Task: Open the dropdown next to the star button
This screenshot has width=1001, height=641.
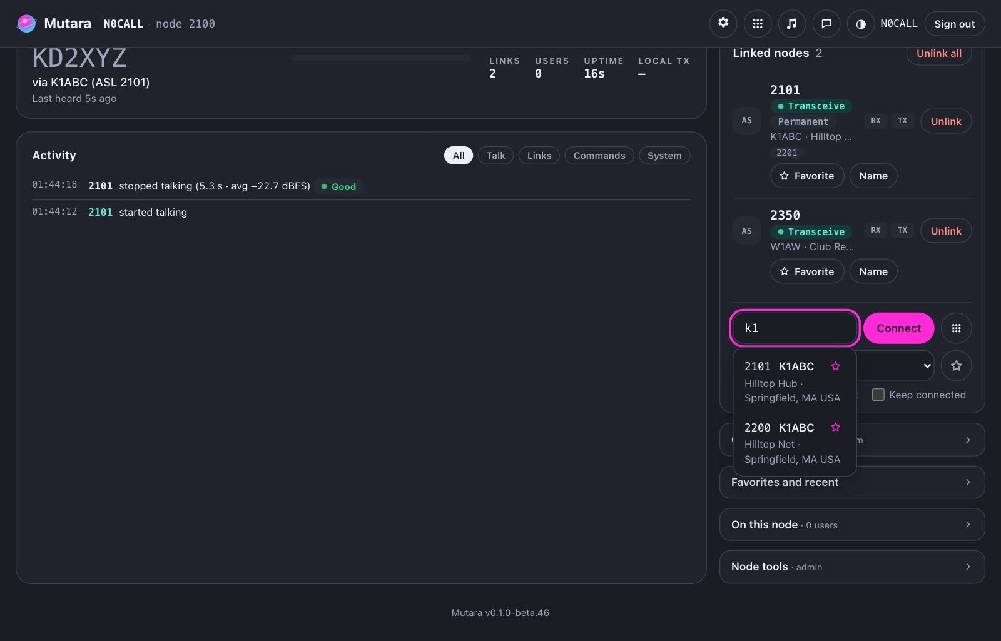Action: pyautogui.click(x=895, y=366)
